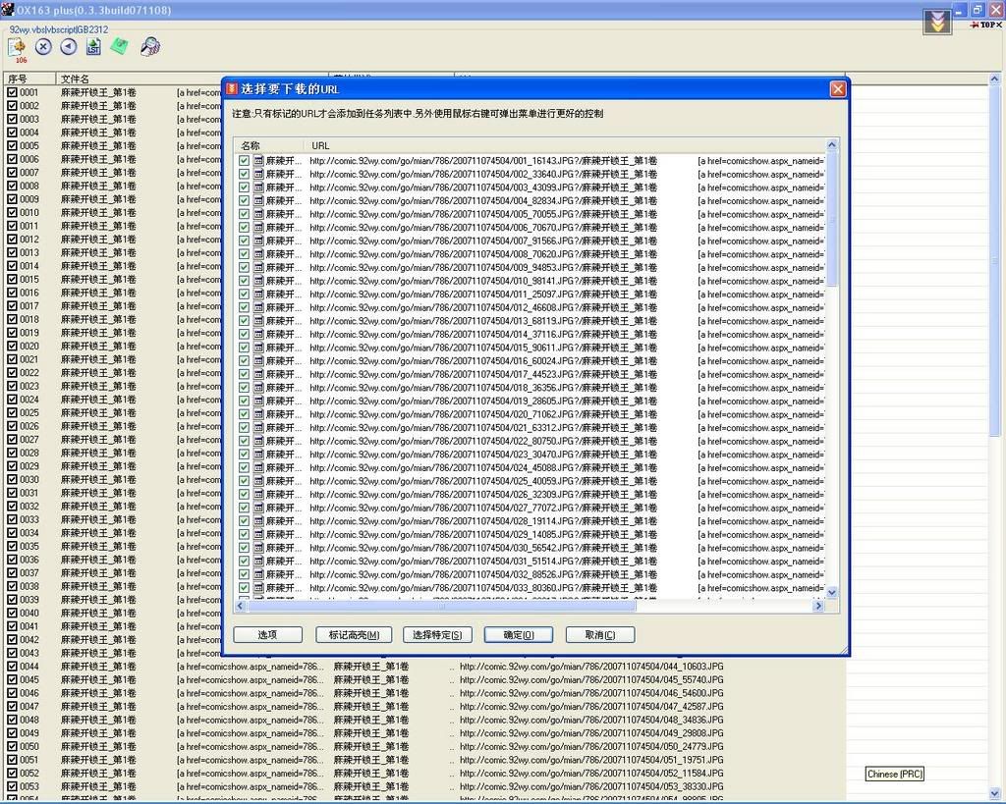Click the dialog horizontal scrollbar thumb
1006x804 pixels.
441,606
